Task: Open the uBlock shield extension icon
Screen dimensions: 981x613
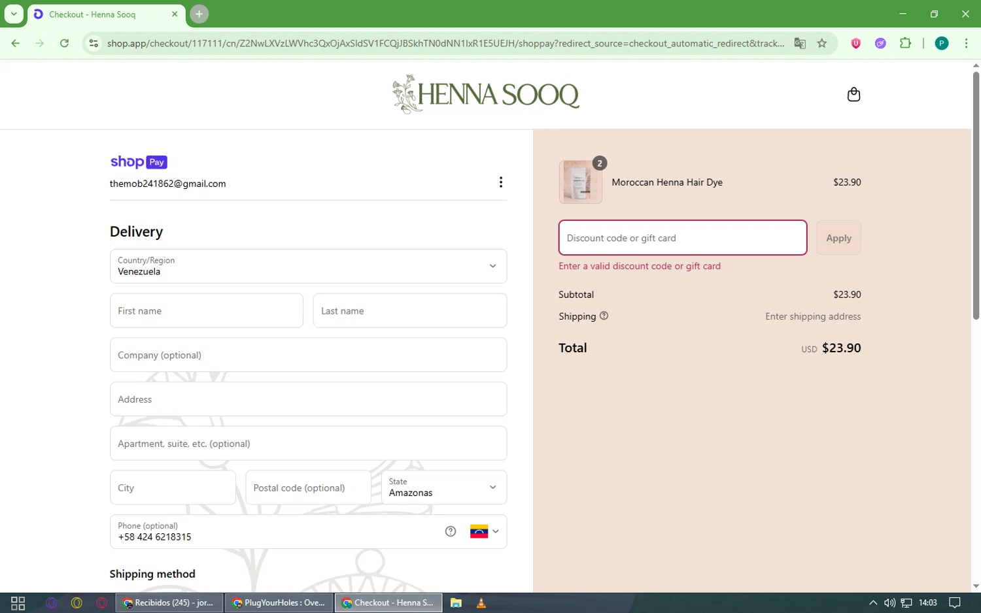Action: 855,43
